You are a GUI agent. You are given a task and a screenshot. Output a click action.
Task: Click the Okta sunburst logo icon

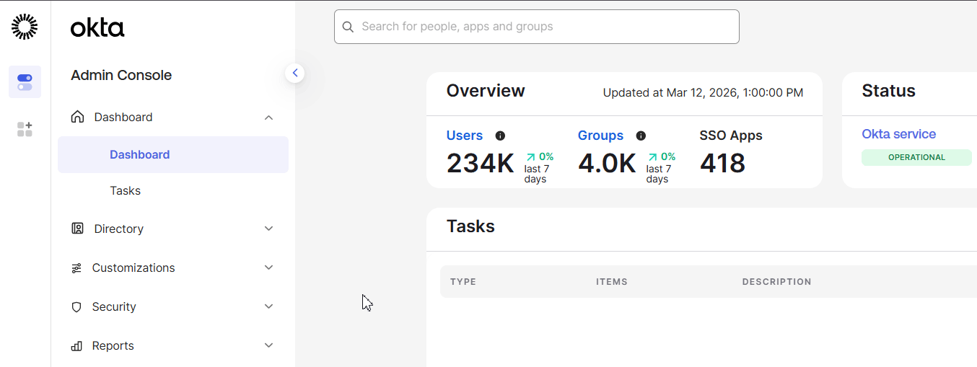click(25, 27)
